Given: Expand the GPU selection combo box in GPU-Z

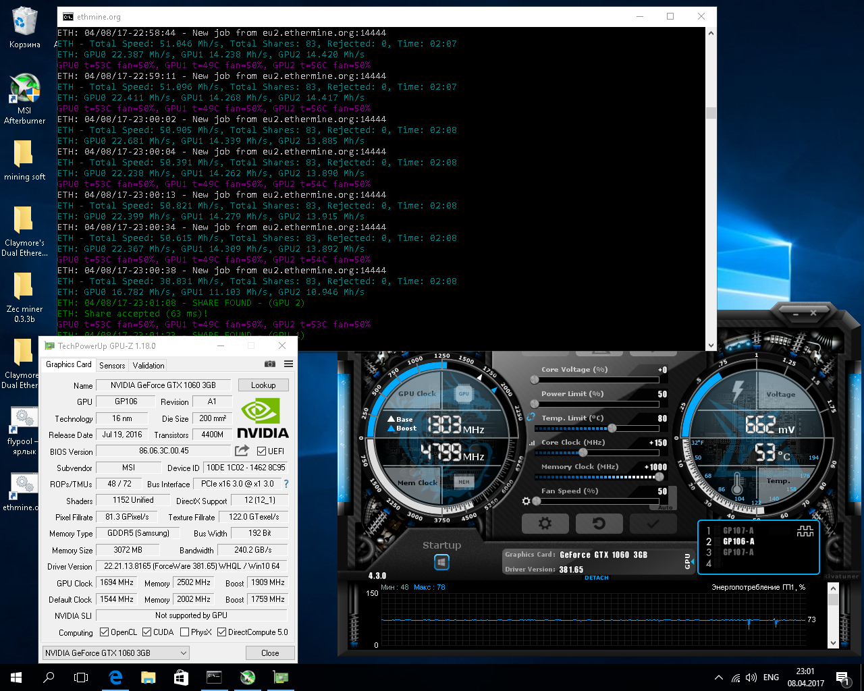Looking at the screenshot, I should 116,653.
